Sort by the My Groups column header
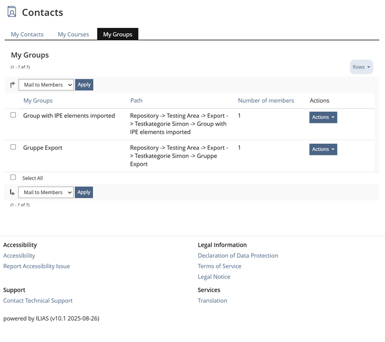385x342 pixels. point(38,100)
